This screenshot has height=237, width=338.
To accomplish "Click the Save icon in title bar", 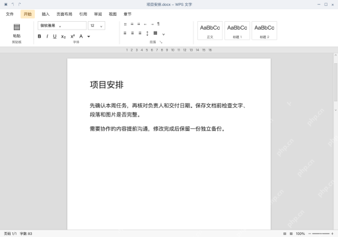I will [x=6, y=4].
